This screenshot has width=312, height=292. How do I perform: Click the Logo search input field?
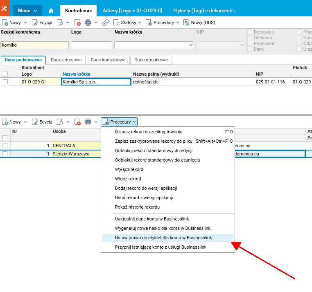coord(92,45)
